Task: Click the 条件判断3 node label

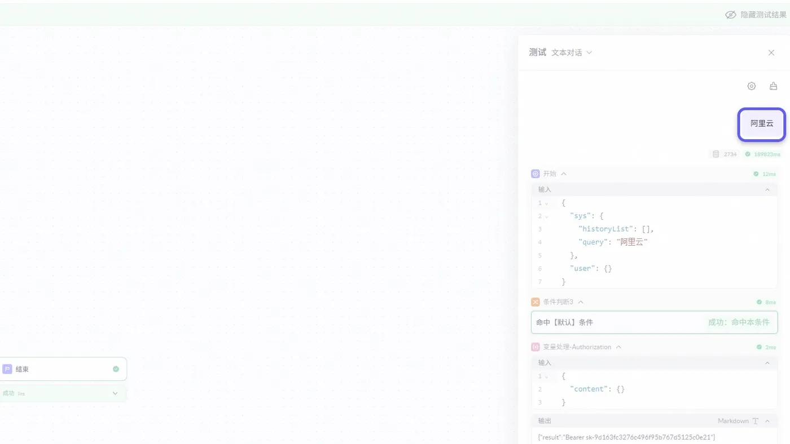Action: [558, 302]
